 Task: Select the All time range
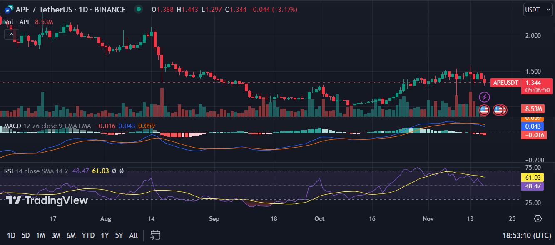point(133,235)
